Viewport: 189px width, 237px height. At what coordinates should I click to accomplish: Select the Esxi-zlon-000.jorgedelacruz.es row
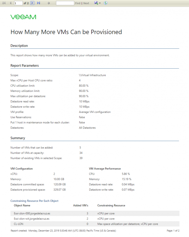coord(95,213)
